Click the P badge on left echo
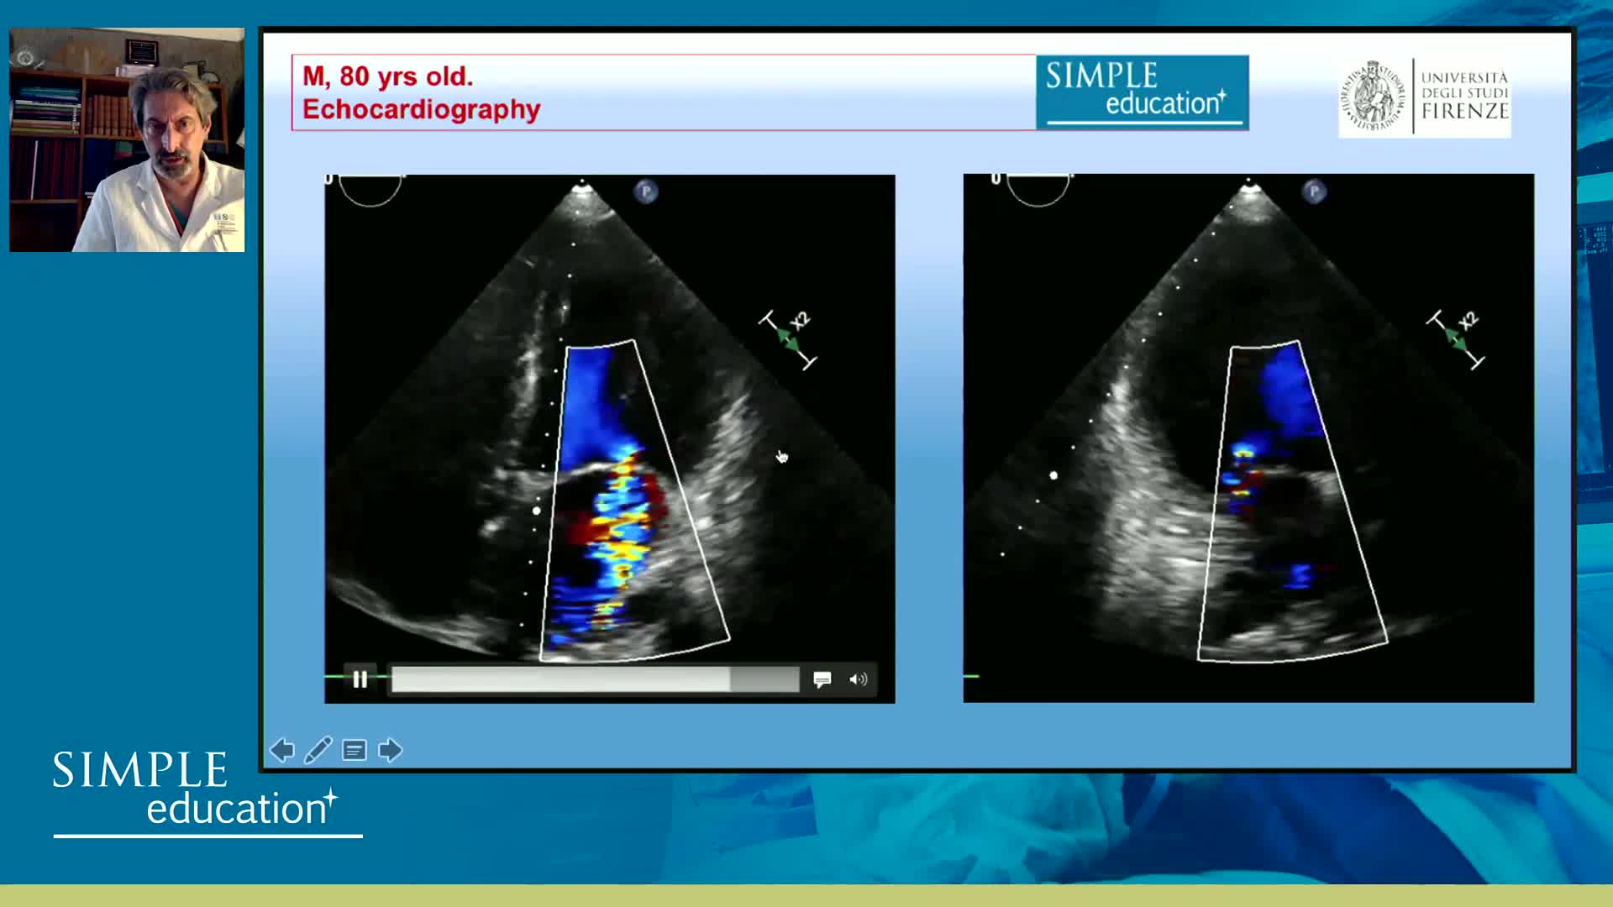The height and width of the screenshot is (907, 1613). pyautogui.click(x=646, y=191)
